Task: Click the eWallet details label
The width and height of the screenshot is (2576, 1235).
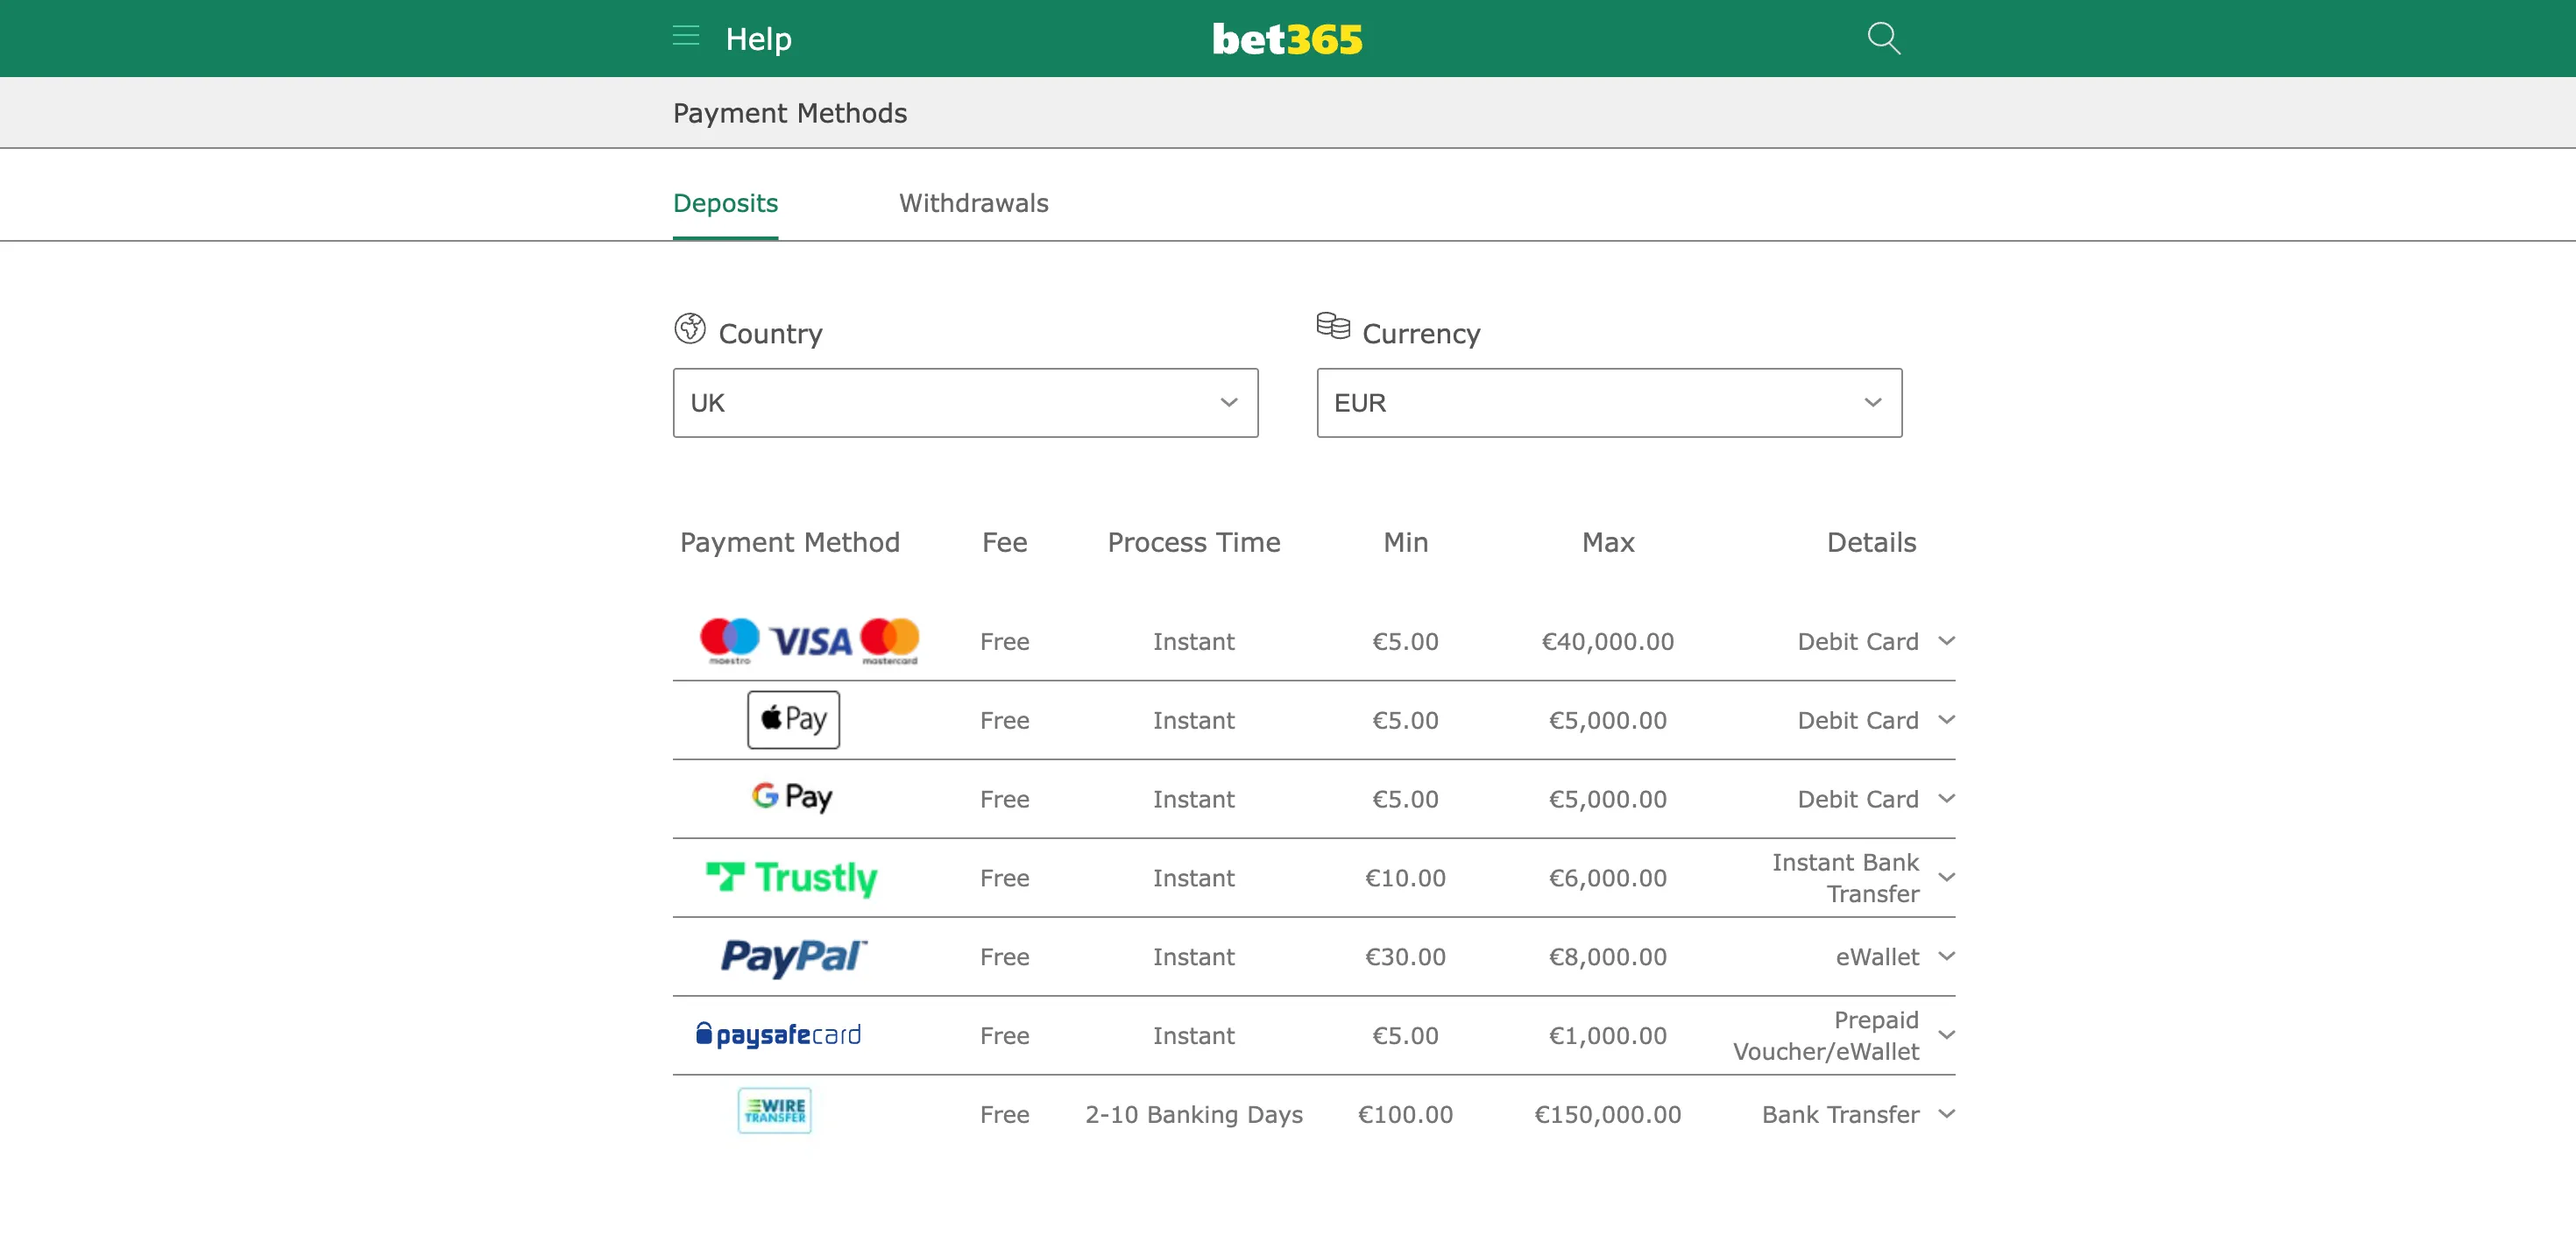Action: (x=1877, y=957)
